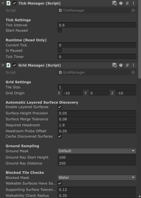Open Tick Manager help reference icon
The height and width of the screenshot is (198, 141).
pyautogui.click(x=121, y=3)
